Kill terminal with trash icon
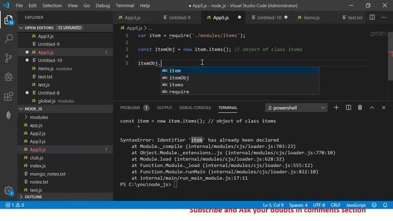Screen dimensions: 393x221 (x=360, y=107)
